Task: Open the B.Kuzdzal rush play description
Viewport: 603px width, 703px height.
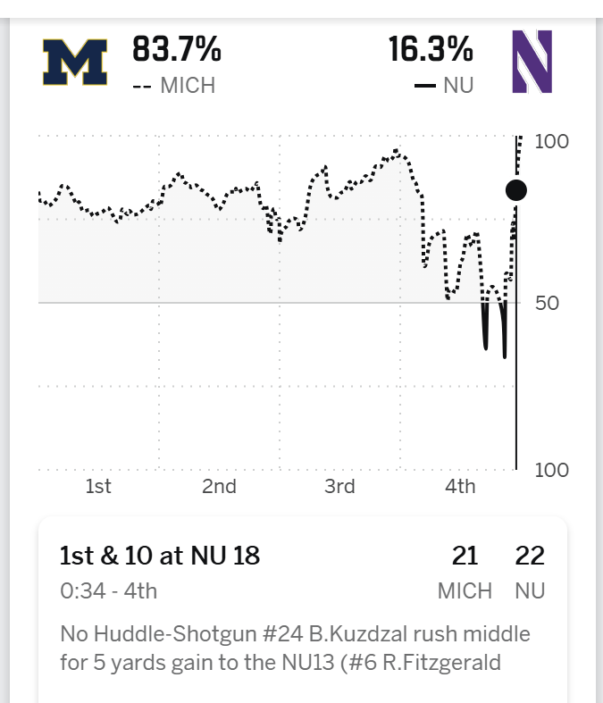Action: [295, 648]
